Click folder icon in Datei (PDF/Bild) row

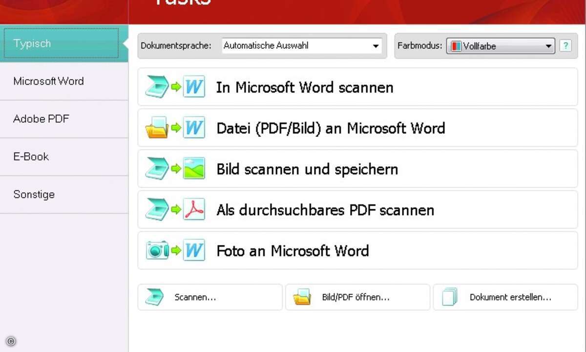coord(157,129)
